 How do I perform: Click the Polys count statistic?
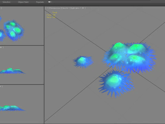[x=51, y=15]
